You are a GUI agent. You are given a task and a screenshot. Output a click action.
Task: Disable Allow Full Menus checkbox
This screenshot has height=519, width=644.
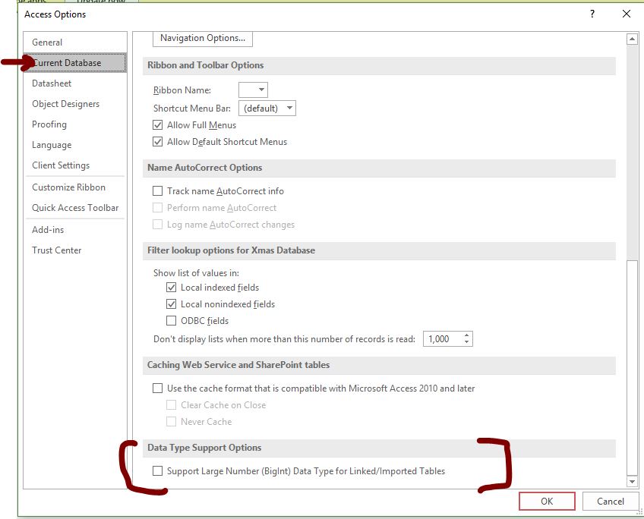coord(158,125)
